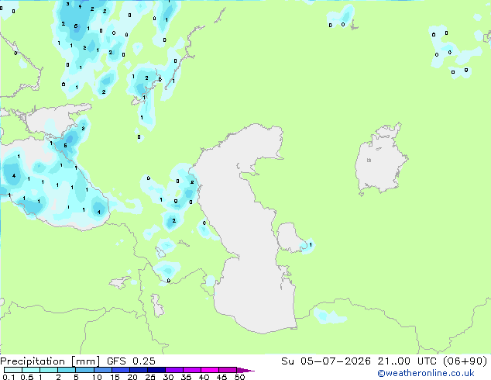This screenshot has height=380, width=491.
Task: Select the 10–15 mm legend swatch
Action: [x=102, y=370]
